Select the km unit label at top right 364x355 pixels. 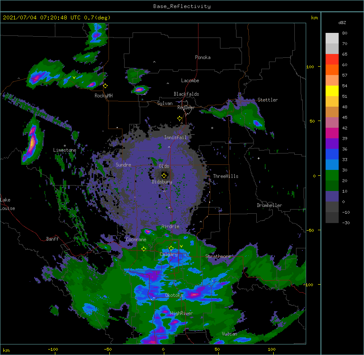click(314, 18)
